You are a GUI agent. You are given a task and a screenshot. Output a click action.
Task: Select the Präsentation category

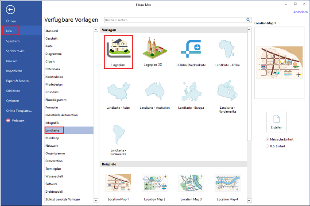coord(54,161)
